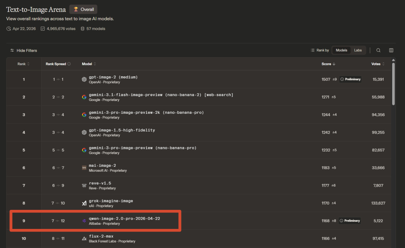This screenshot has width=405, height=248.
Task: Click the score 1183 for mai-image-2
Action: [x=325, y=168]
